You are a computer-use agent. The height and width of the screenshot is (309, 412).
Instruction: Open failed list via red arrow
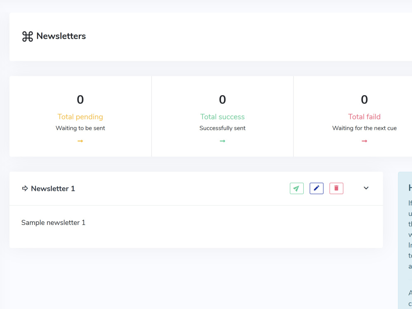[364, 141]
